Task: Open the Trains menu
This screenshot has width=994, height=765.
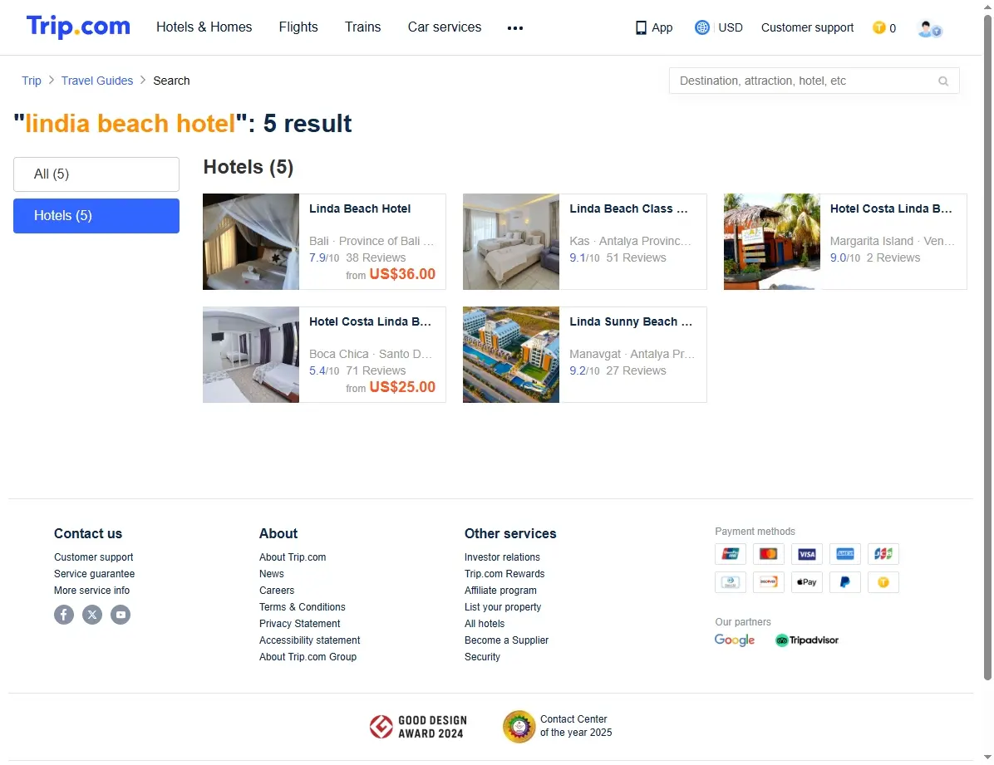Action: click(362, 27)
